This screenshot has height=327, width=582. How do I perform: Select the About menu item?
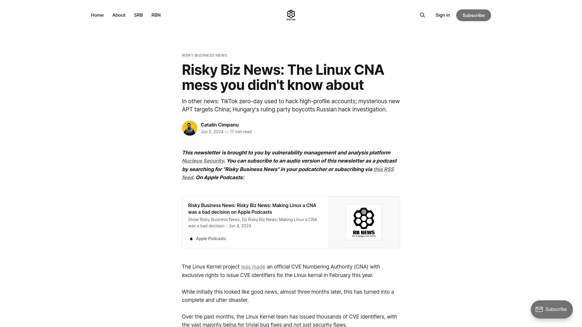118,15
